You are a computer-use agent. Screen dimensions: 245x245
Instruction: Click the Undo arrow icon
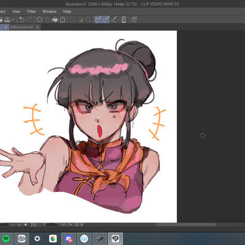coord(22,20)
